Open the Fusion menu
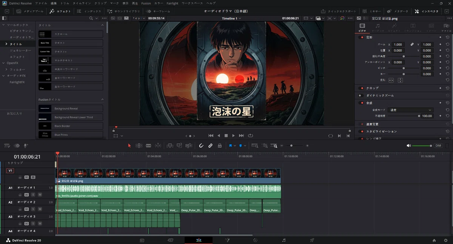 [146, 3]
